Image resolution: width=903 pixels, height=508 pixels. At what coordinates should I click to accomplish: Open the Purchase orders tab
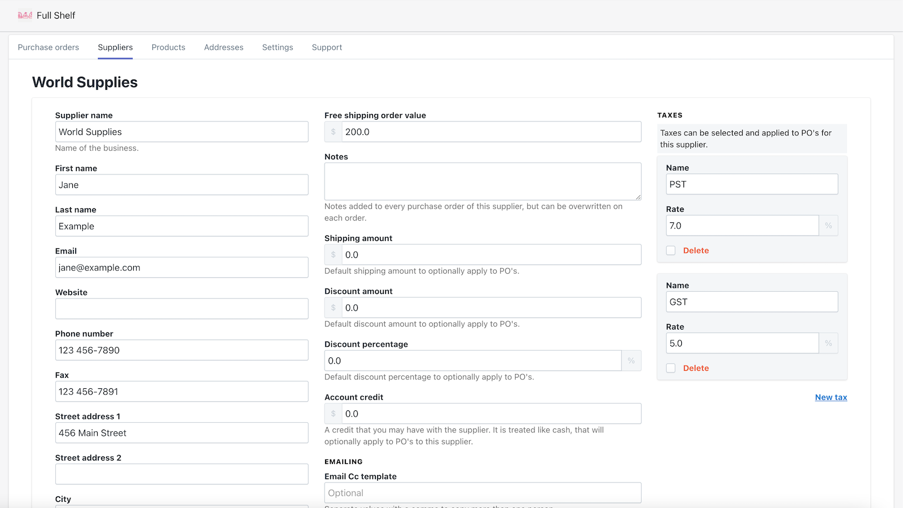point(49,47)
